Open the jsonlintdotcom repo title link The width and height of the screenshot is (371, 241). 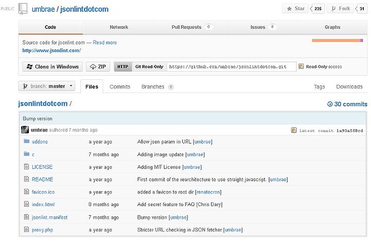pos(84,9)
